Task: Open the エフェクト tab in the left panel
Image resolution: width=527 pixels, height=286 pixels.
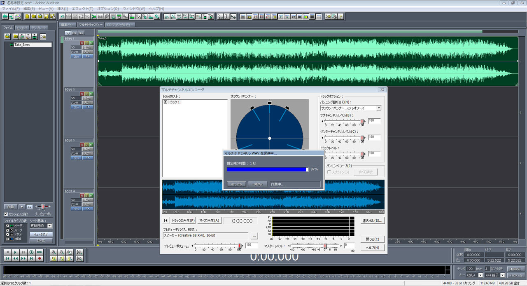Action: coord(22,28)
